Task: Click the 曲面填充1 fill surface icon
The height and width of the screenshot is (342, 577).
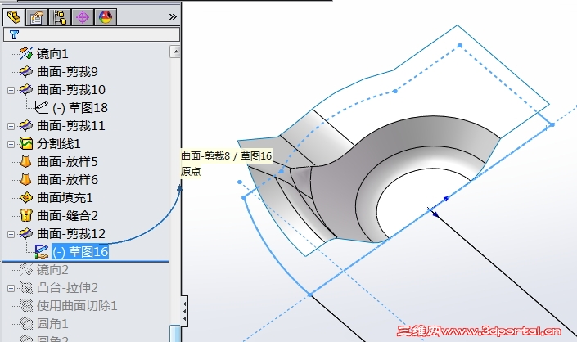Action: click(26, 197)
